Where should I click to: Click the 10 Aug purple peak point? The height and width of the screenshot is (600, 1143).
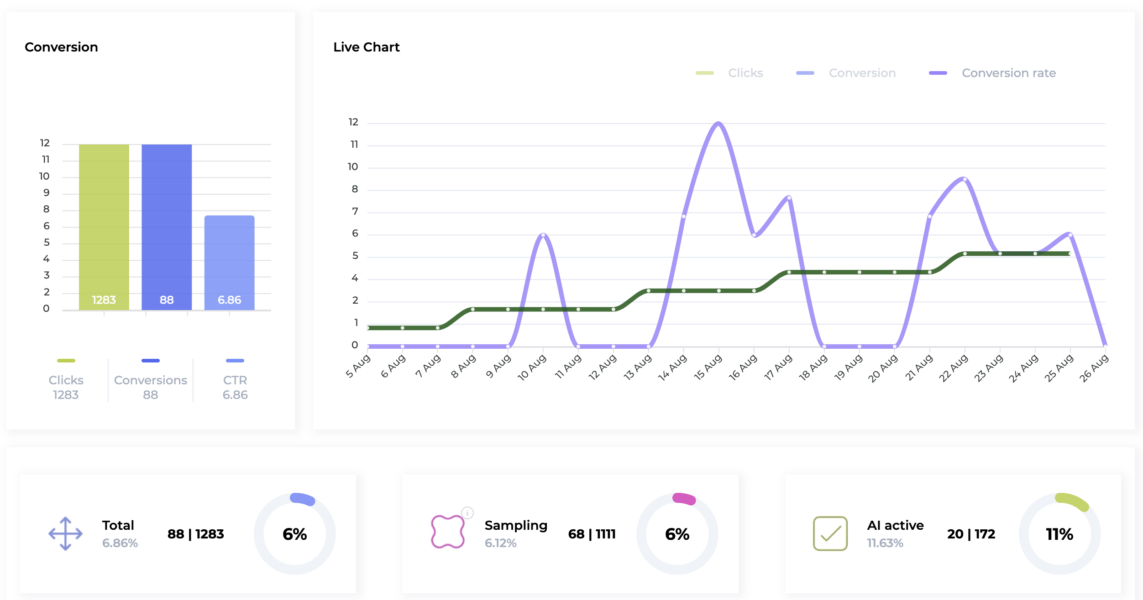point(543,235)
